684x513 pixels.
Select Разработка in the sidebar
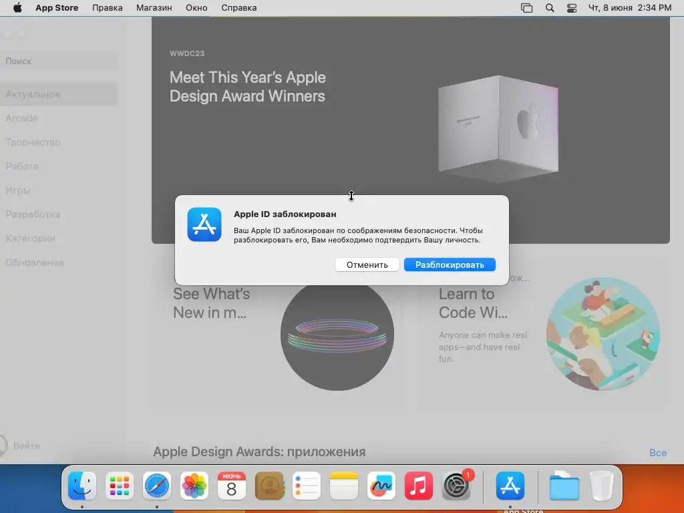pyautogui.click(x=59, y=214)
